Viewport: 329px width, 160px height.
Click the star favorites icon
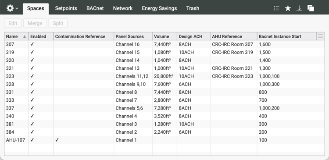coord(288,8)
